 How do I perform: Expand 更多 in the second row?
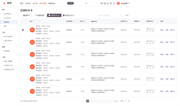[x=172, y=42]
